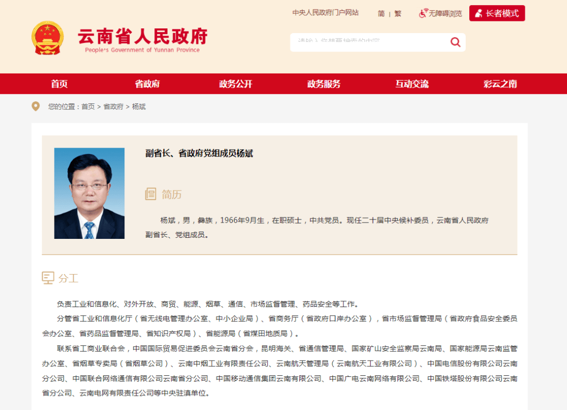Click the search magnifier icon
Viewport: 567px width, 410px height.
[x=455, y=43]
